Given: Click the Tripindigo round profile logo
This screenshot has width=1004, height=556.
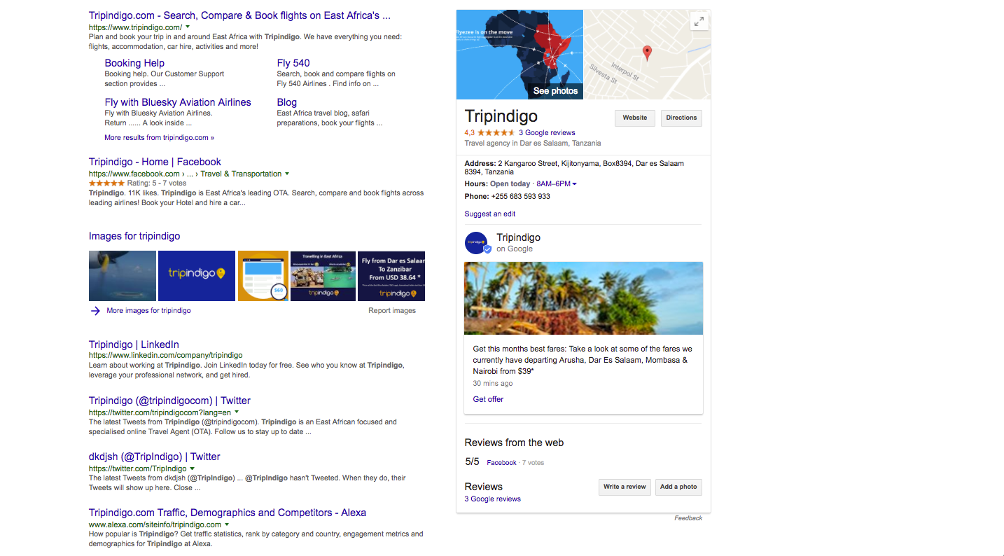Looking at the screenshot, I should (477, 243).
